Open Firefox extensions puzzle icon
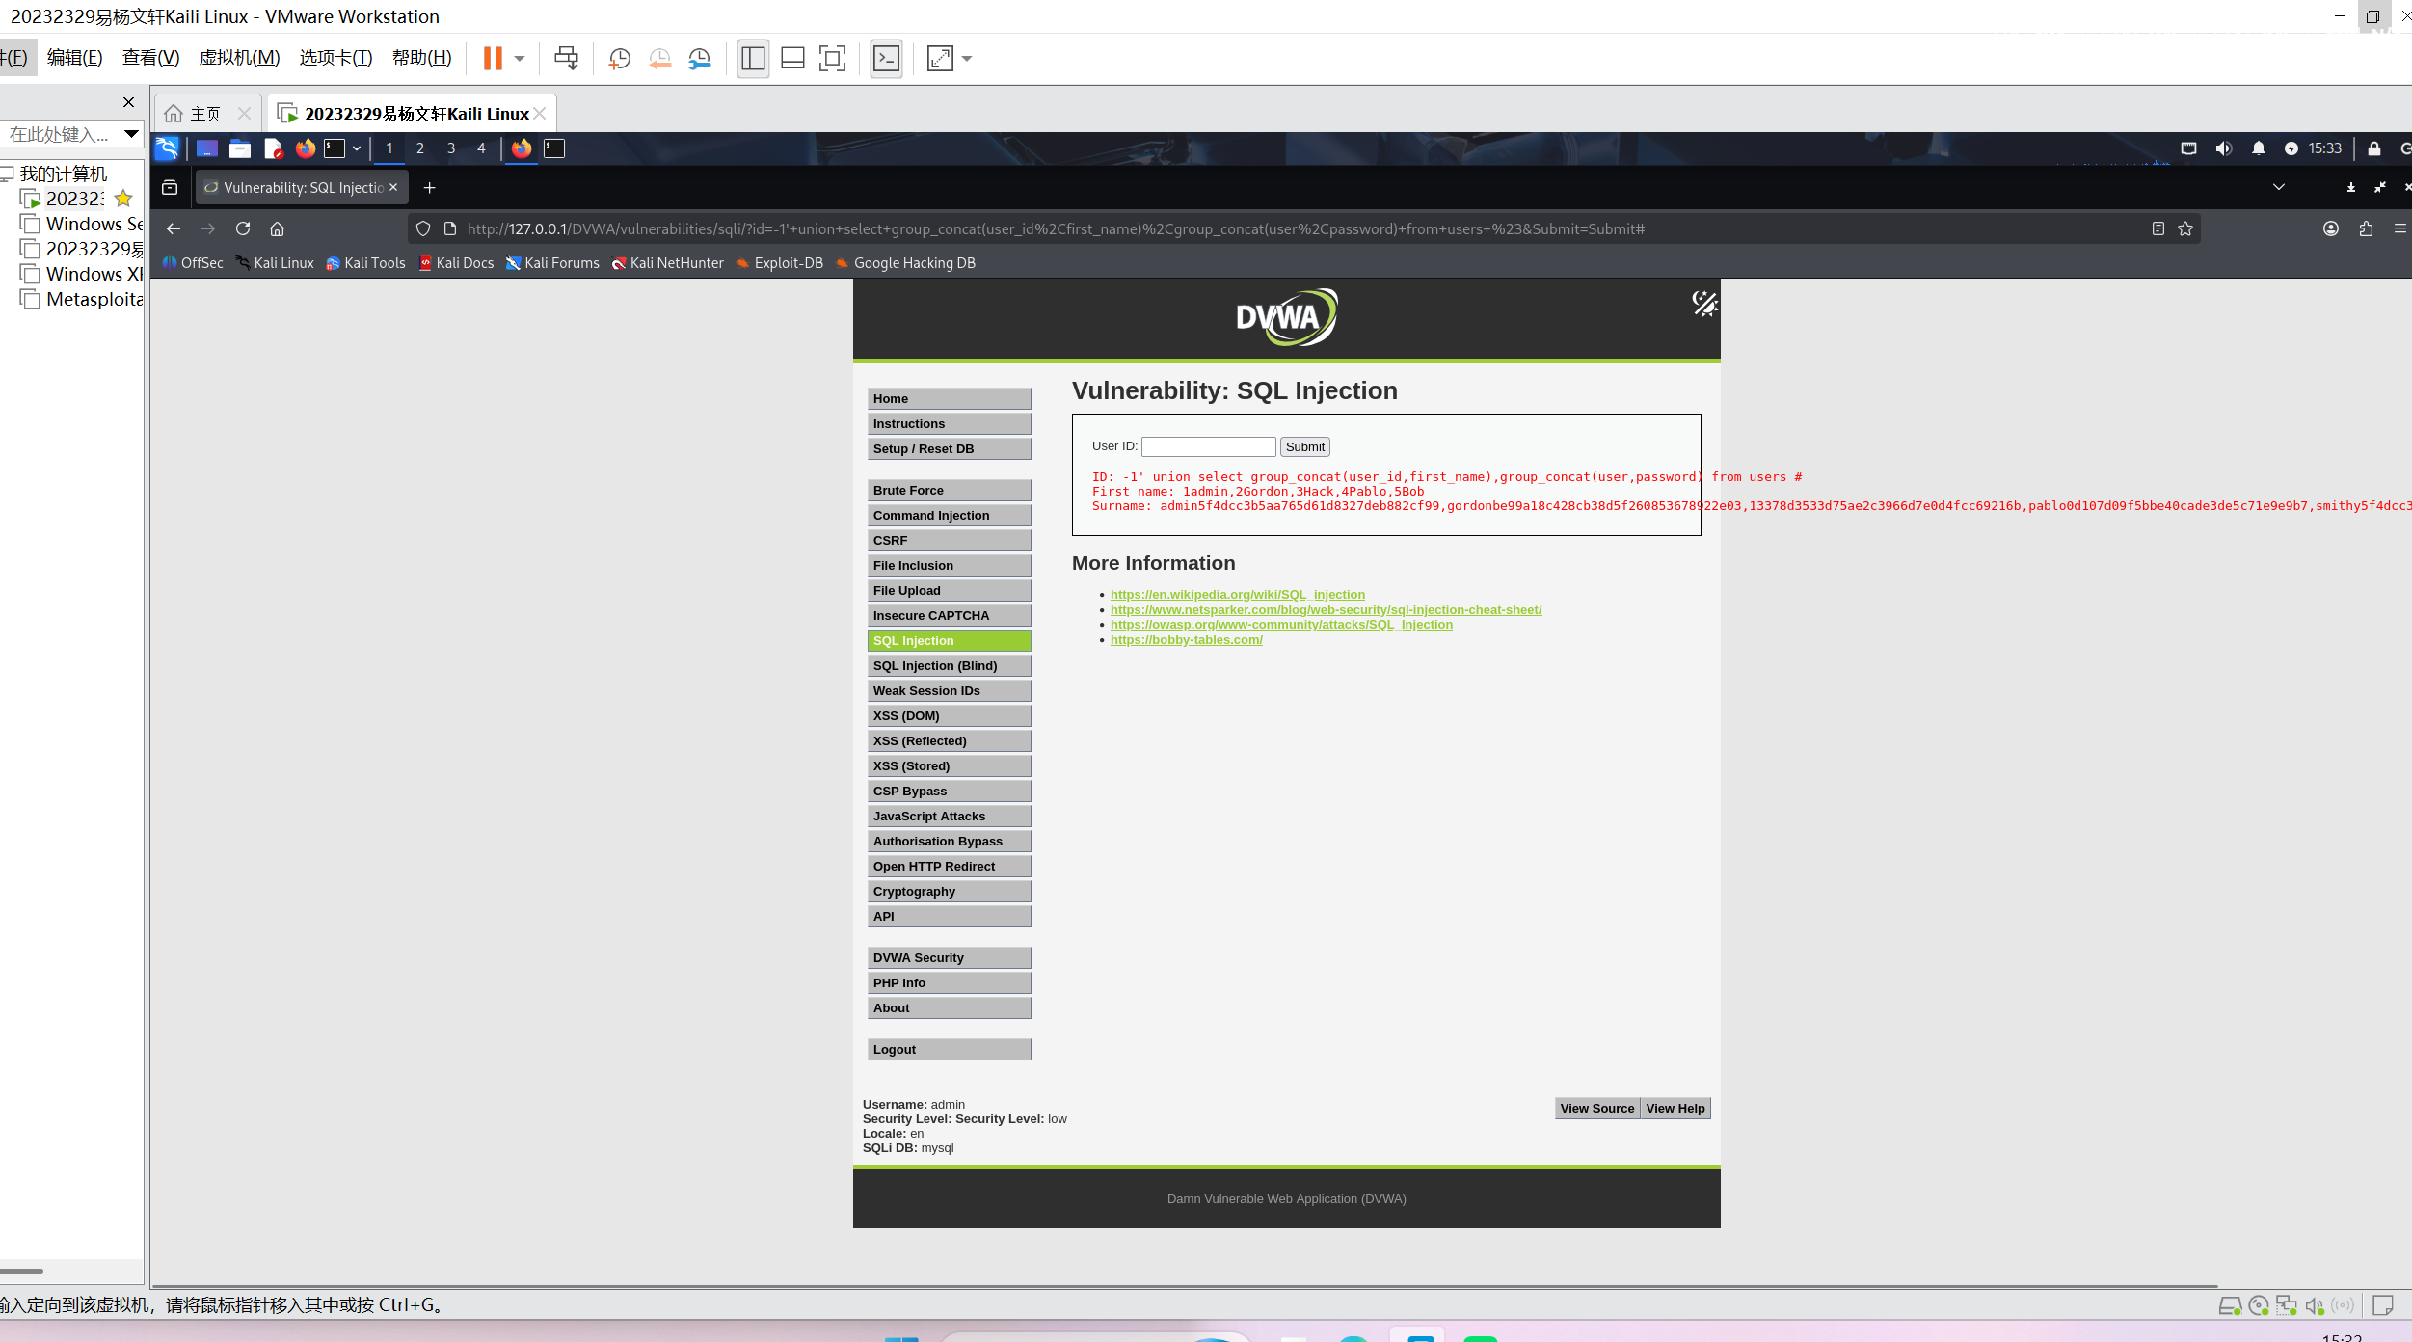This screenshot has width=2412, height=1342. point(2366,228)
